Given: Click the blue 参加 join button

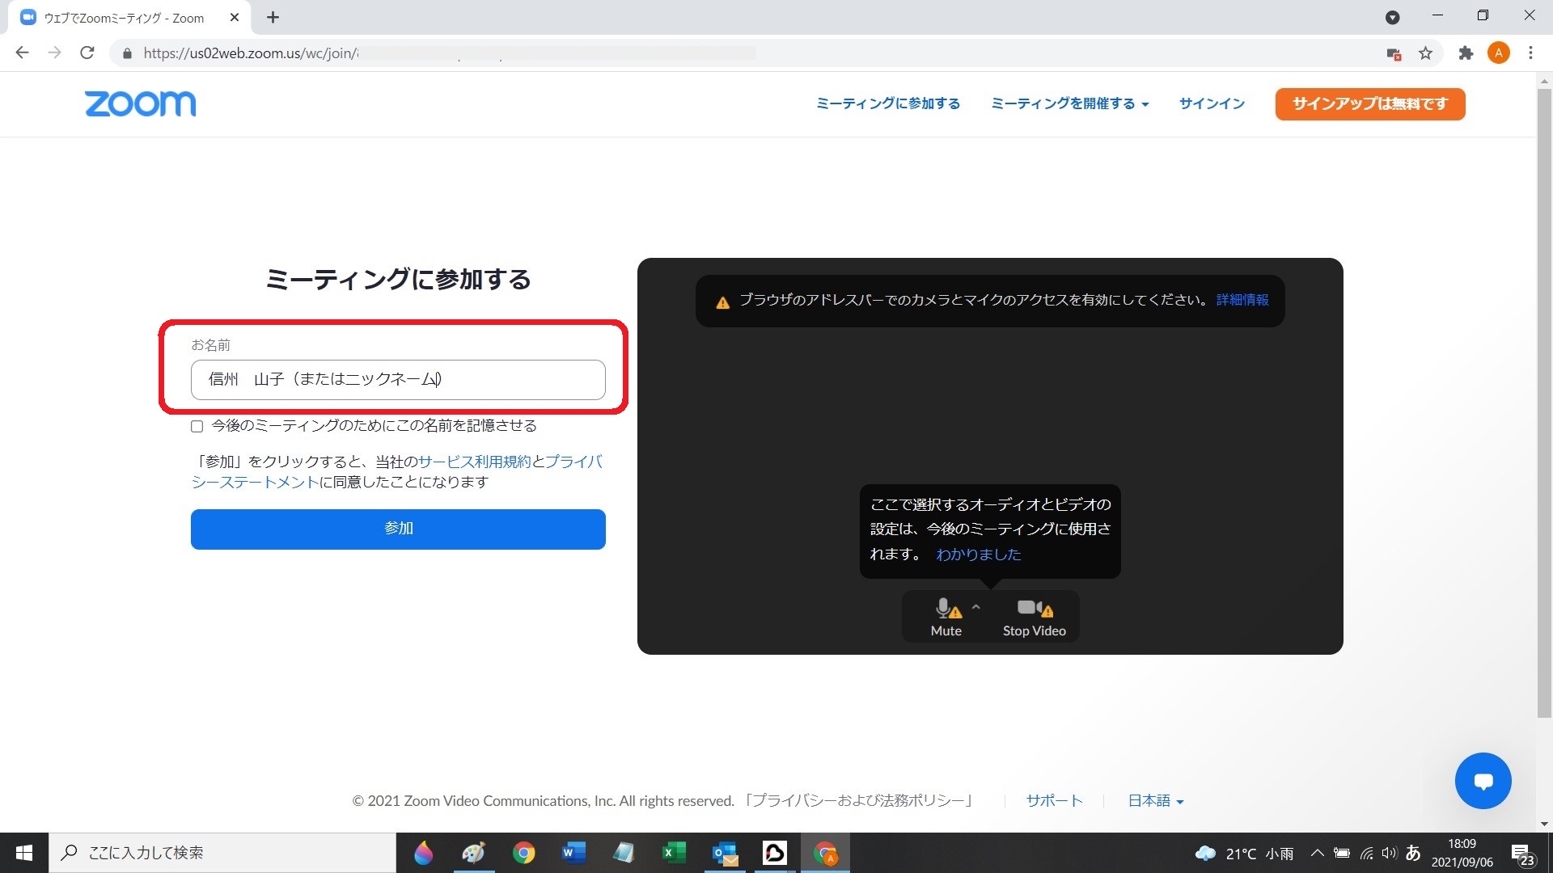Looking at the screenshot, I should pos(398,529).
